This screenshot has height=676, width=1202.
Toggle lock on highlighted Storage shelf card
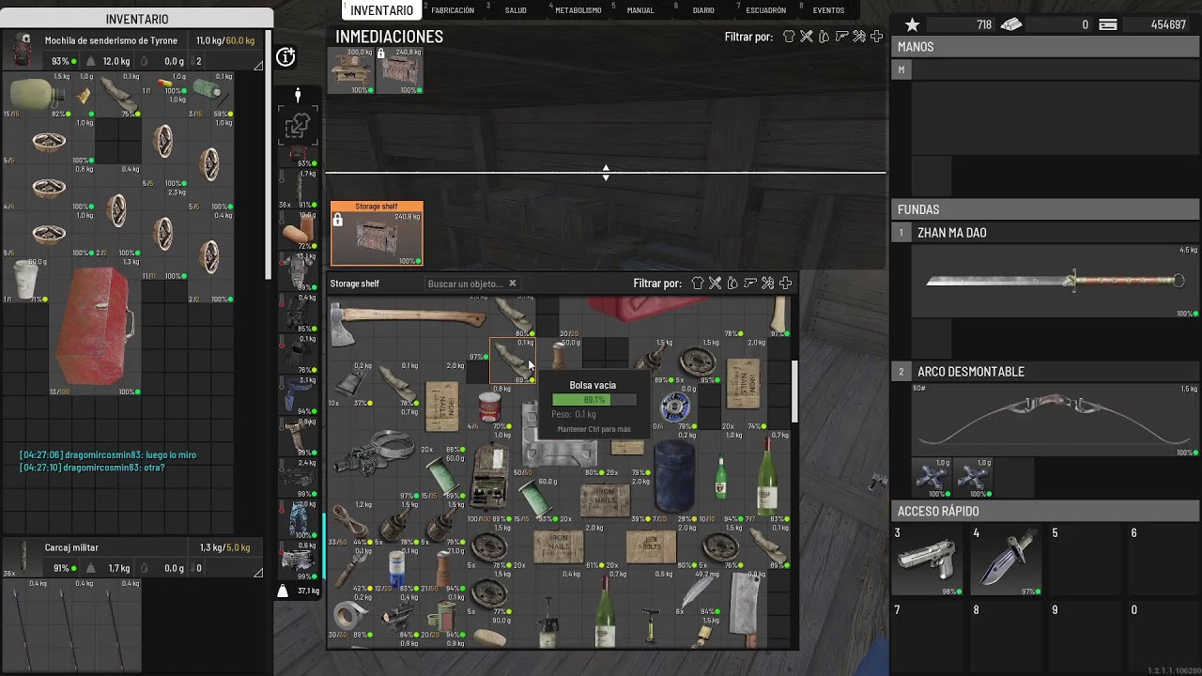click(x=338, y=220)
